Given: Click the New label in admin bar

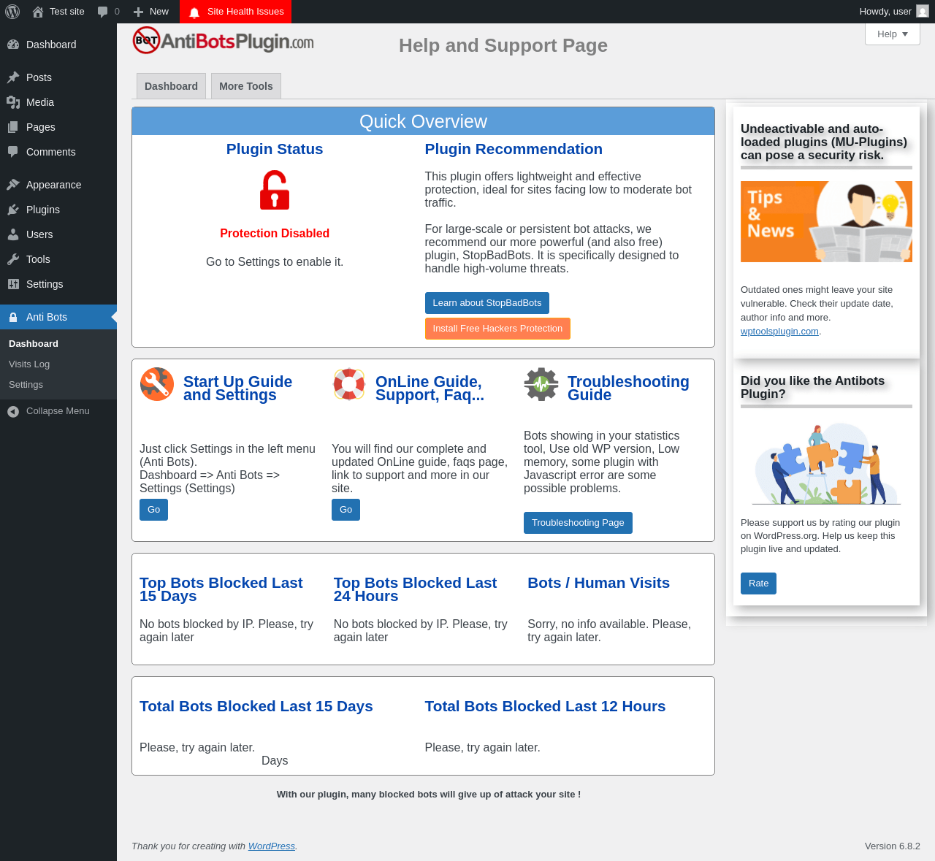Looking at the screenshot, I should (159, 12).
